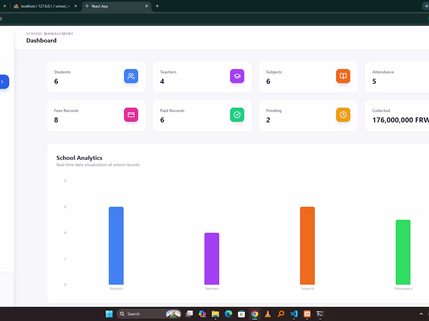
Task: Click the yellow Pending clock icon
Action: tap(343, 115)
